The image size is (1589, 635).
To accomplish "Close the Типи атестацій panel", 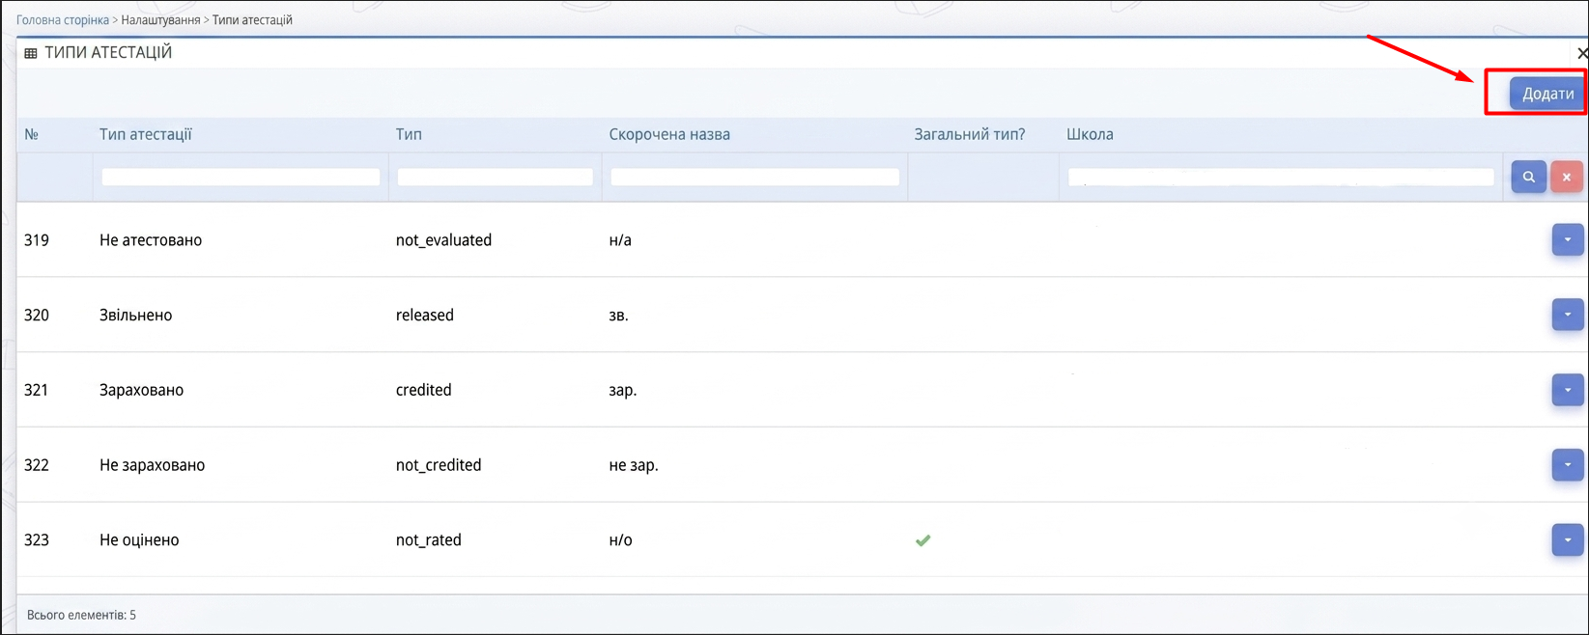I will [x=1581, y=53].
